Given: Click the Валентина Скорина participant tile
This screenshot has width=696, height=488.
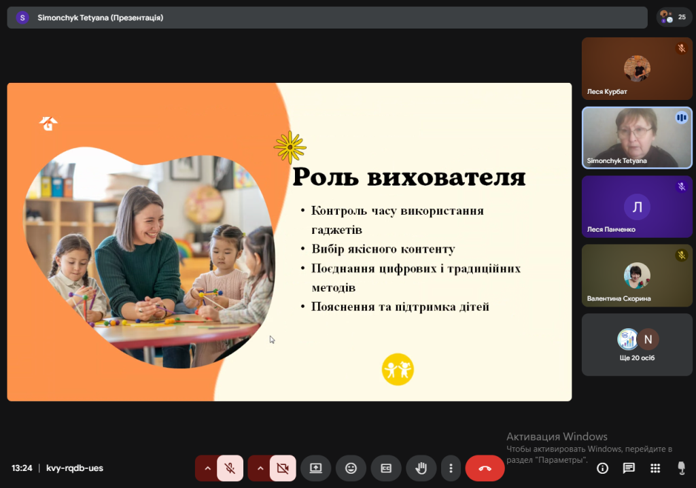Looking at the screenshot, I should (x=637, y=275).
